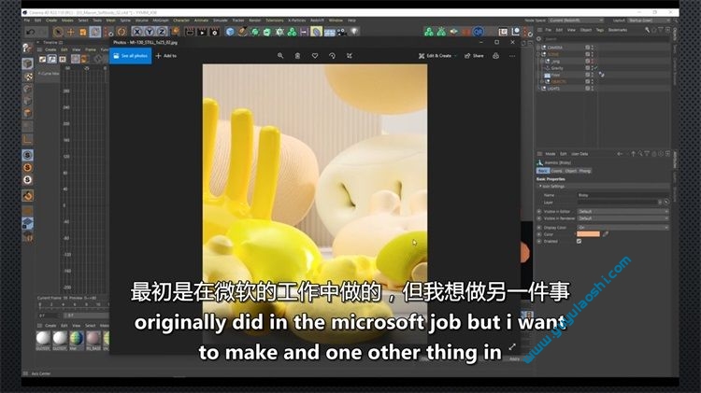Toggle visibility dots for CAMERA object
Viewport: 701px width, 393px height.
593,48
